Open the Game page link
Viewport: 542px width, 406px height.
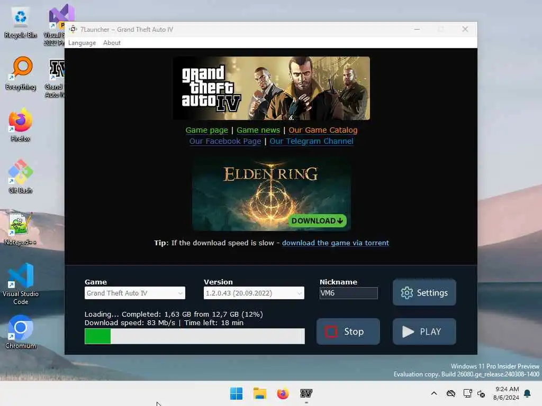(x=207, y=130)
